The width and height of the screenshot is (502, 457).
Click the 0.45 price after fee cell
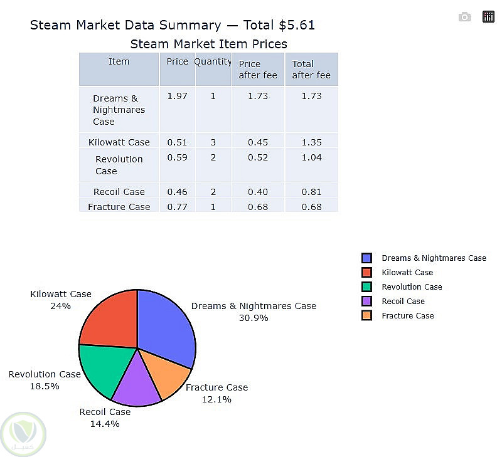click(258, 140)
